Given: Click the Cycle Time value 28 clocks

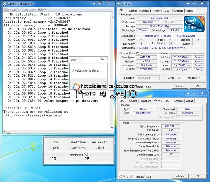Looking at the screenshot, I should tap(171, 146).
